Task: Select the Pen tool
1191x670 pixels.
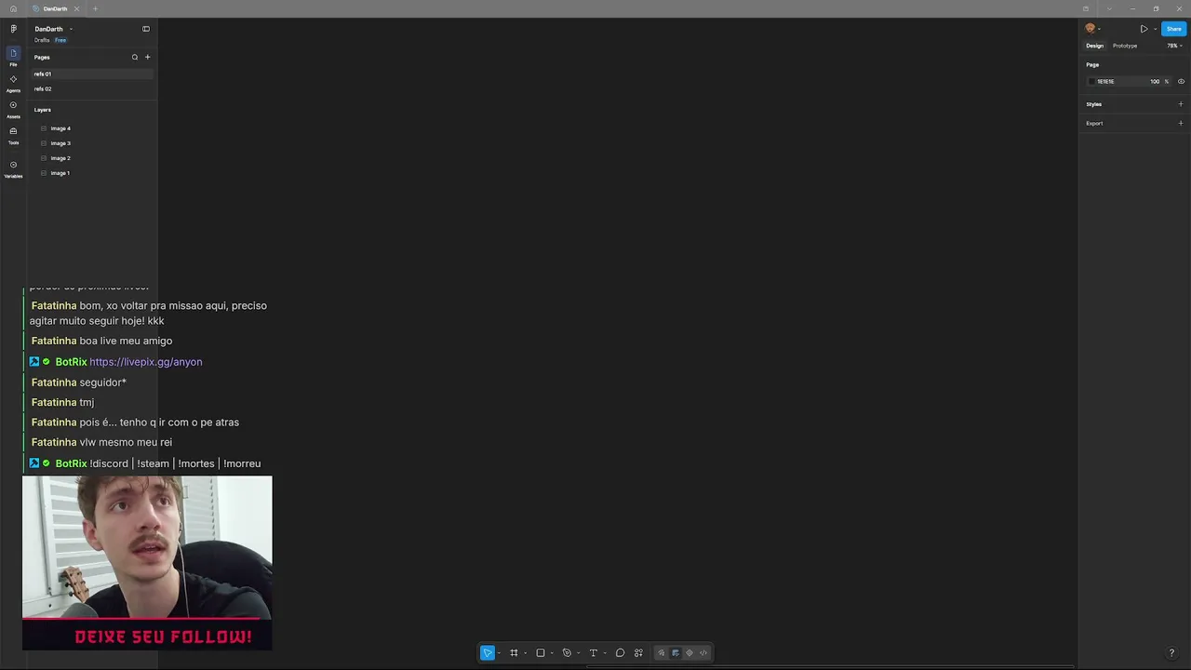Action: [x=567, y=653]
